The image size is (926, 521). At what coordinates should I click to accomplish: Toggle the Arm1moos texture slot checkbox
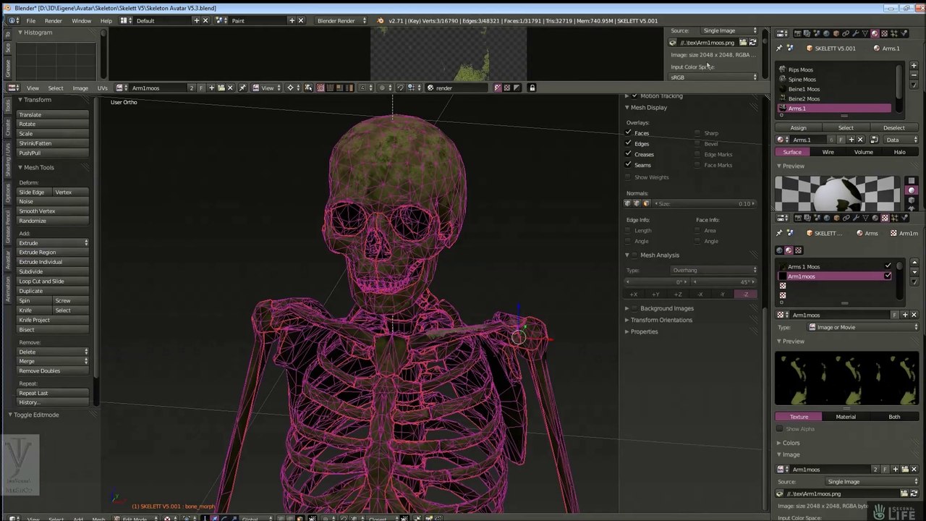(x=888, y=276)
